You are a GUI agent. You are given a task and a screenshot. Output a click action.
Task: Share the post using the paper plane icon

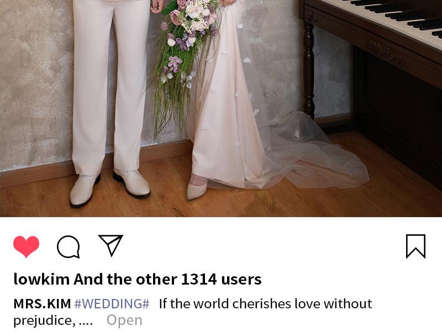(111, 245)
